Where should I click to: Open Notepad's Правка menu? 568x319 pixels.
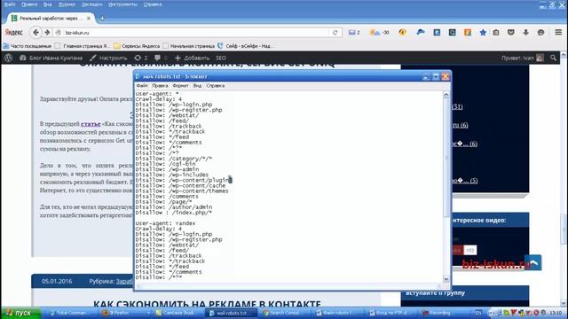point(160,86)
